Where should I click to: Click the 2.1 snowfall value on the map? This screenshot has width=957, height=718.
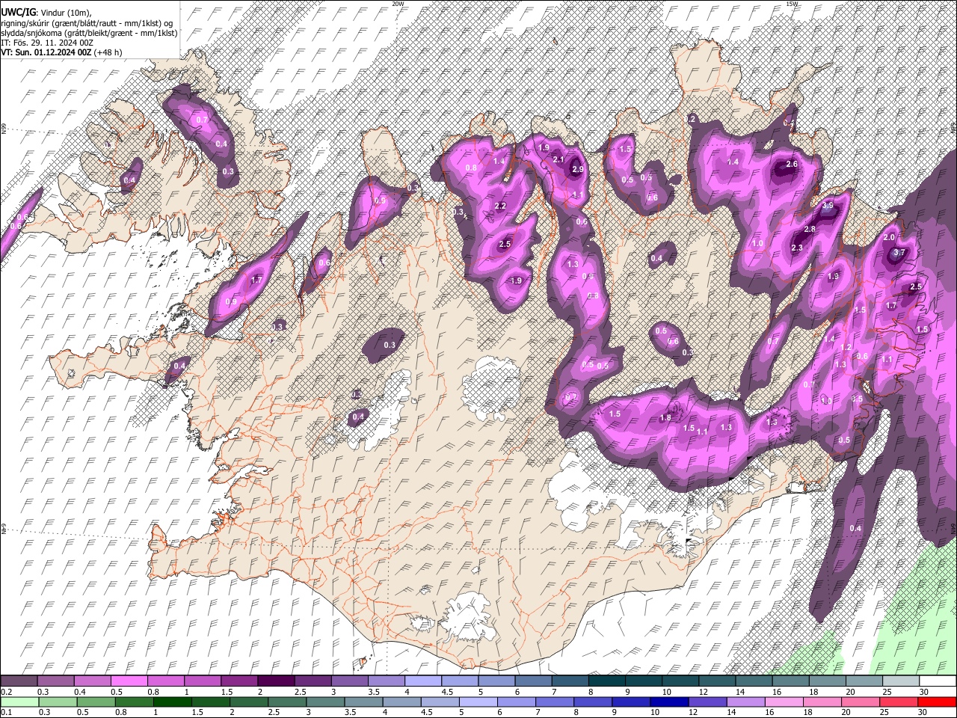pyautogui.click(x=558, y=159)
